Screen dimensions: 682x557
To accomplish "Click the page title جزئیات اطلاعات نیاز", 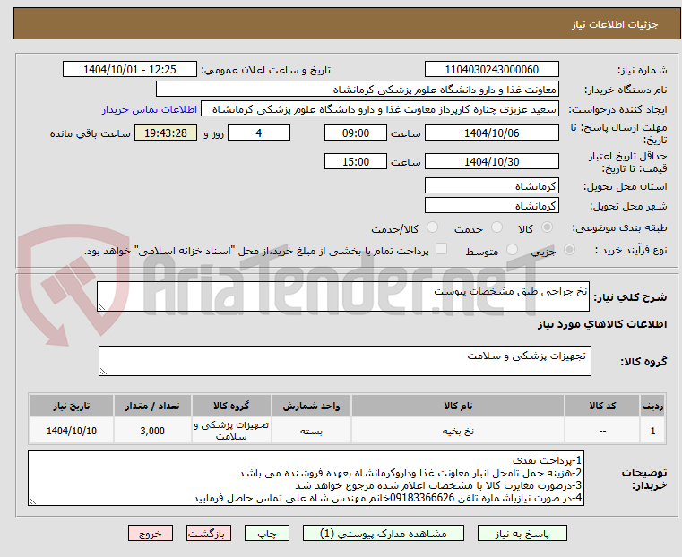I will [x=615, y=24].
